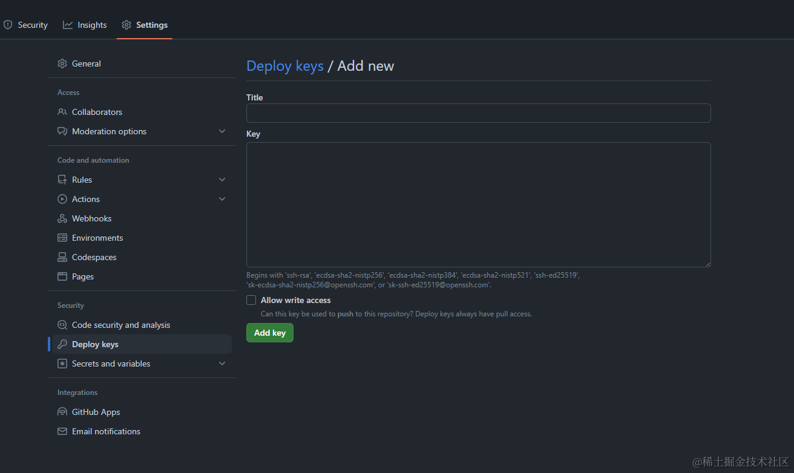Click the comment icon beside Moderation options
Viewport: 794px width, 473px height.
(x=62, y=131)
